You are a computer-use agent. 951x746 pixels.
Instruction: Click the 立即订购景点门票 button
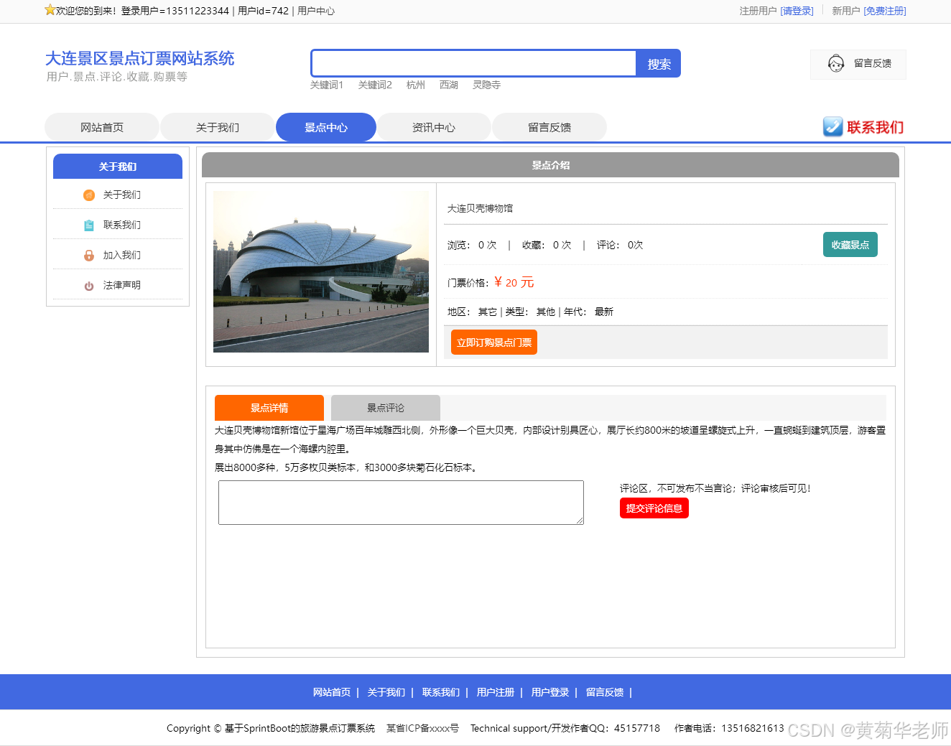(494, 342)
